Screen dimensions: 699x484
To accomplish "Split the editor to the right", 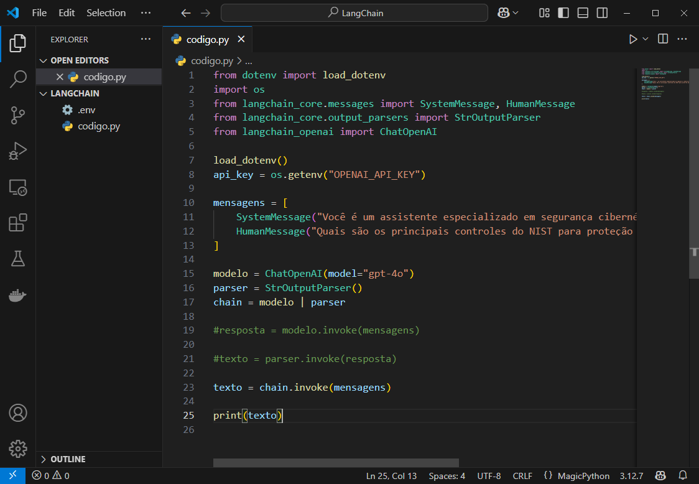I will click(x=663, y=39).
